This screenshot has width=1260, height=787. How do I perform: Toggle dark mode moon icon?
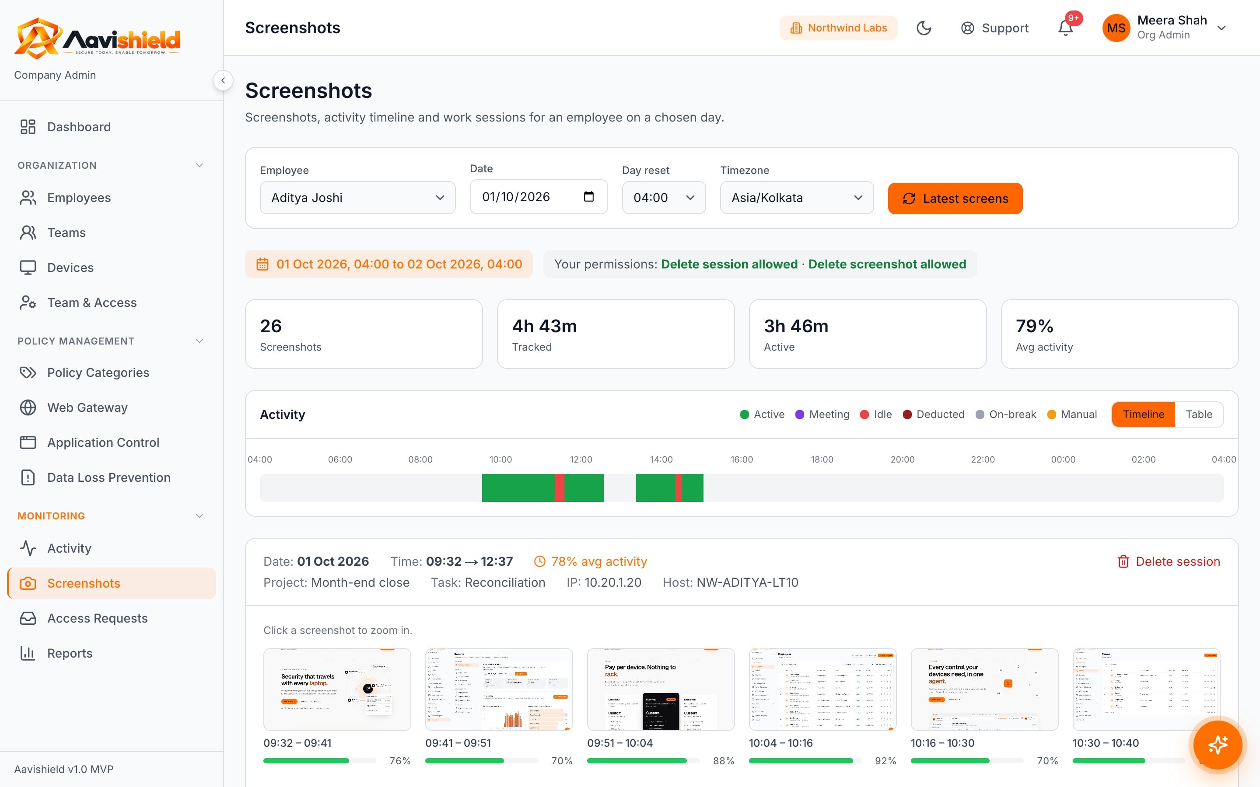[x=924, y=28]
